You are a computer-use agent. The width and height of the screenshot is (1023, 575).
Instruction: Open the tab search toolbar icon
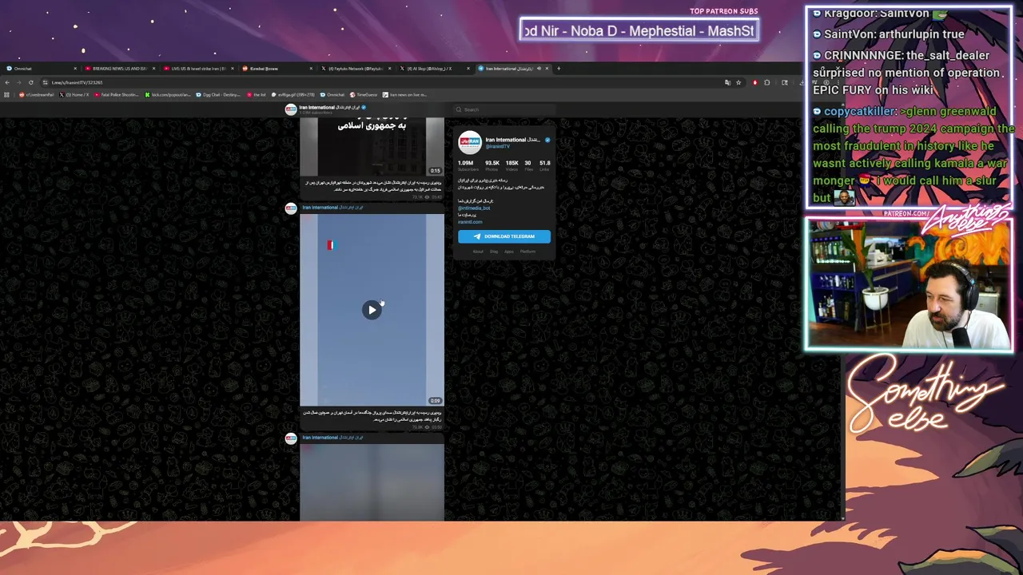coord(785,82)
